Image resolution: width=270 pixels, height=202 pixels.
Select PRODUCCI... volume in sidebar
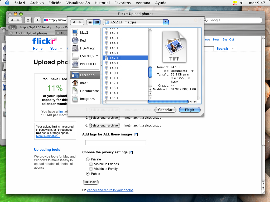(x=85, y=64)
